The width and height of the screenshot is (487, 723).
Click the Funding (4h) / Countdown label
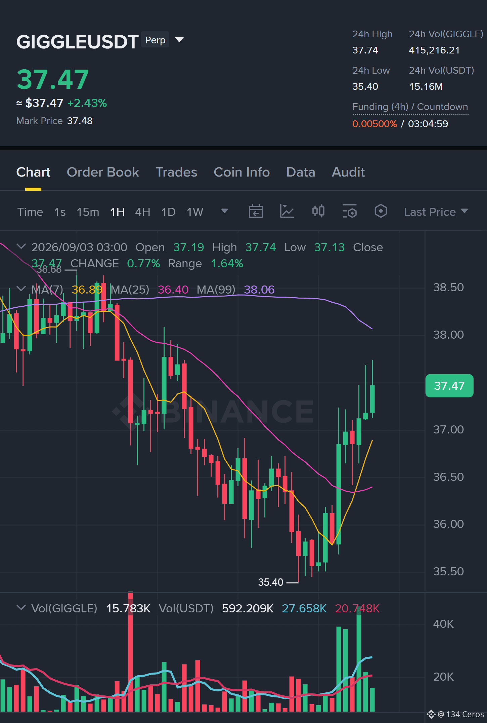(410, 107)
